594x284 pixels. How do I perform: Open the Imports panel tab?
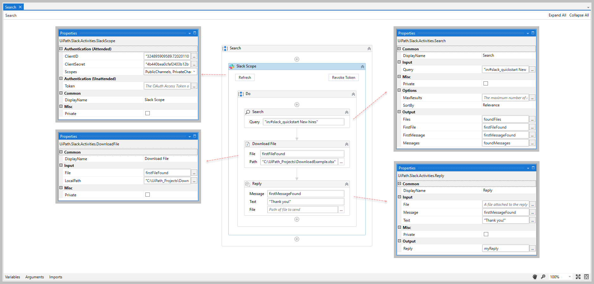pyautogui.click(x=56, y=277)
